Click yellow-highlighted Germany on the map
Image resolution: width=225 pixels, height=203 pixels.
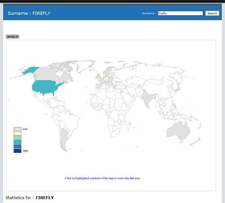(106, 79)
